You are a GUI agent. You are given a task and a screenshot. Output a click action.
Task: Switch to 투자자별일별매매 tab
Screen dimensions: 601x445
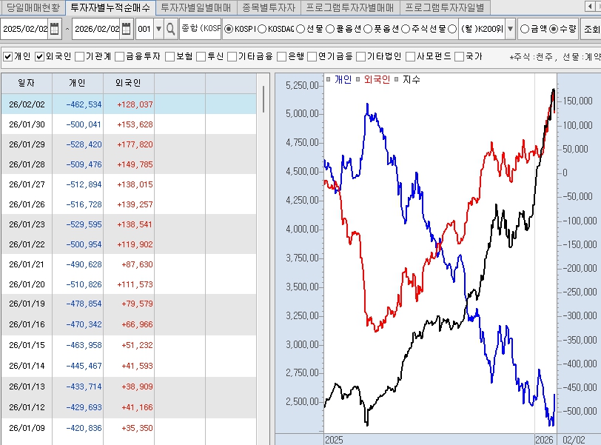point(195,8)
